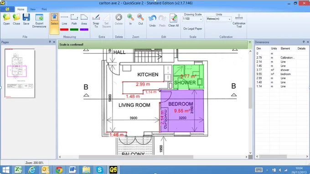This screenshot has height=174, width=310.
Task: Click the green shower area 3.77 m² label
Action: (188, 76)
